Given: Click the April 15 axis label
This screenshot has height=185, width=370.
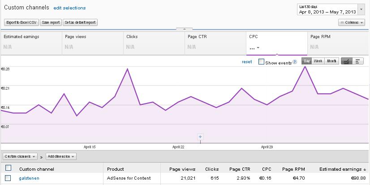Looking at the screenshot, I should [x=90, y=147].
